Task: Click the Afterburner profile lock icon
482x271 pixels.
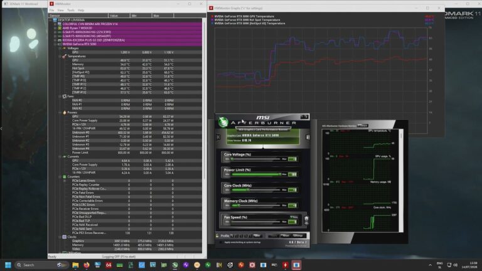Action: pos(217,236)
